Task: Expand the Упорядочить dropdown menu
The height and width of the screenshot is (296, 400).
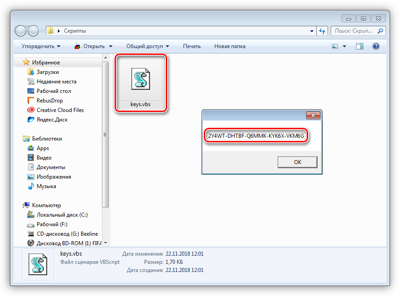Action: click(x=41, y=46)
